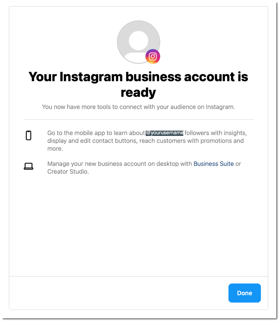Click the Instagram logo badge on avatar
The image size is (280, 322).
click(153, 56)
